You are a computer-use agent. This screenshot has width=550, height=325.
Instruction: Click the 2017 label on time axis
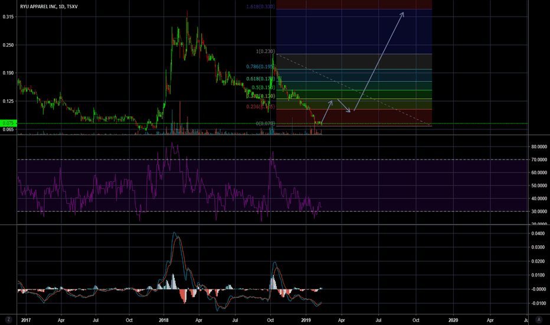(25, 320)
